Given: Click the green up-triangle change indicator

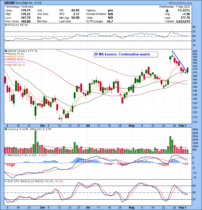Looking at the screenshot, I should click(167, 10).
